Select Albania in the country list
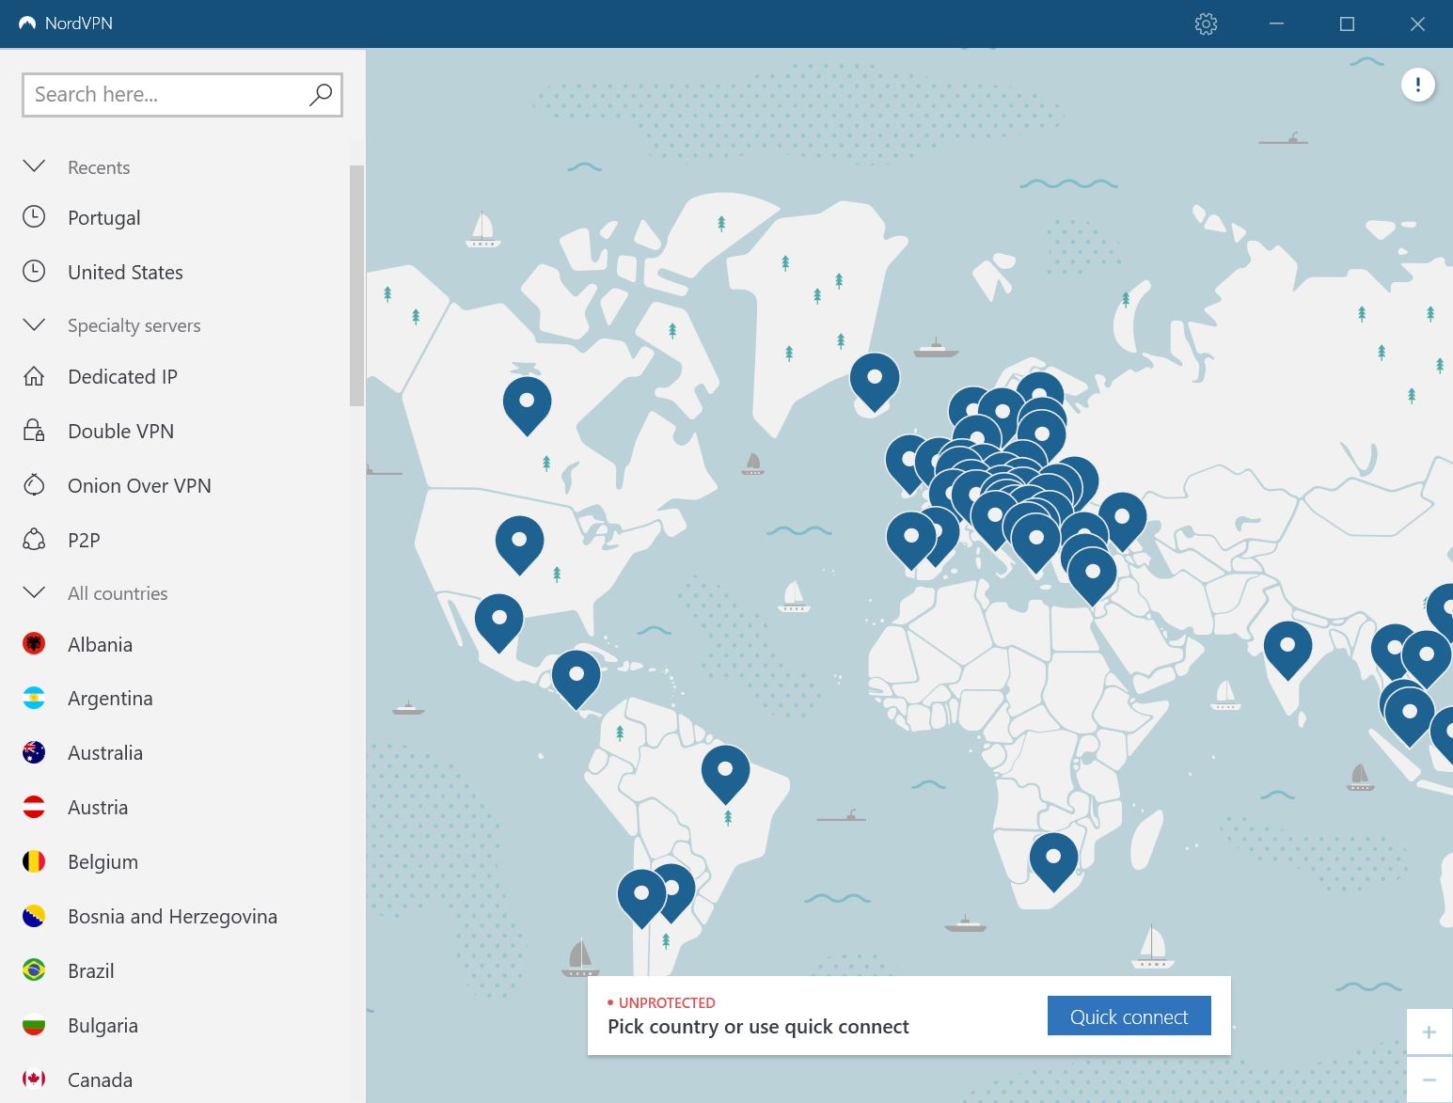The image size is (1453, 1103). click(100, 645)
